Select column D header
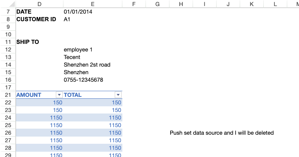The width and height of the screenshot is (299, 157). (40, 4)
